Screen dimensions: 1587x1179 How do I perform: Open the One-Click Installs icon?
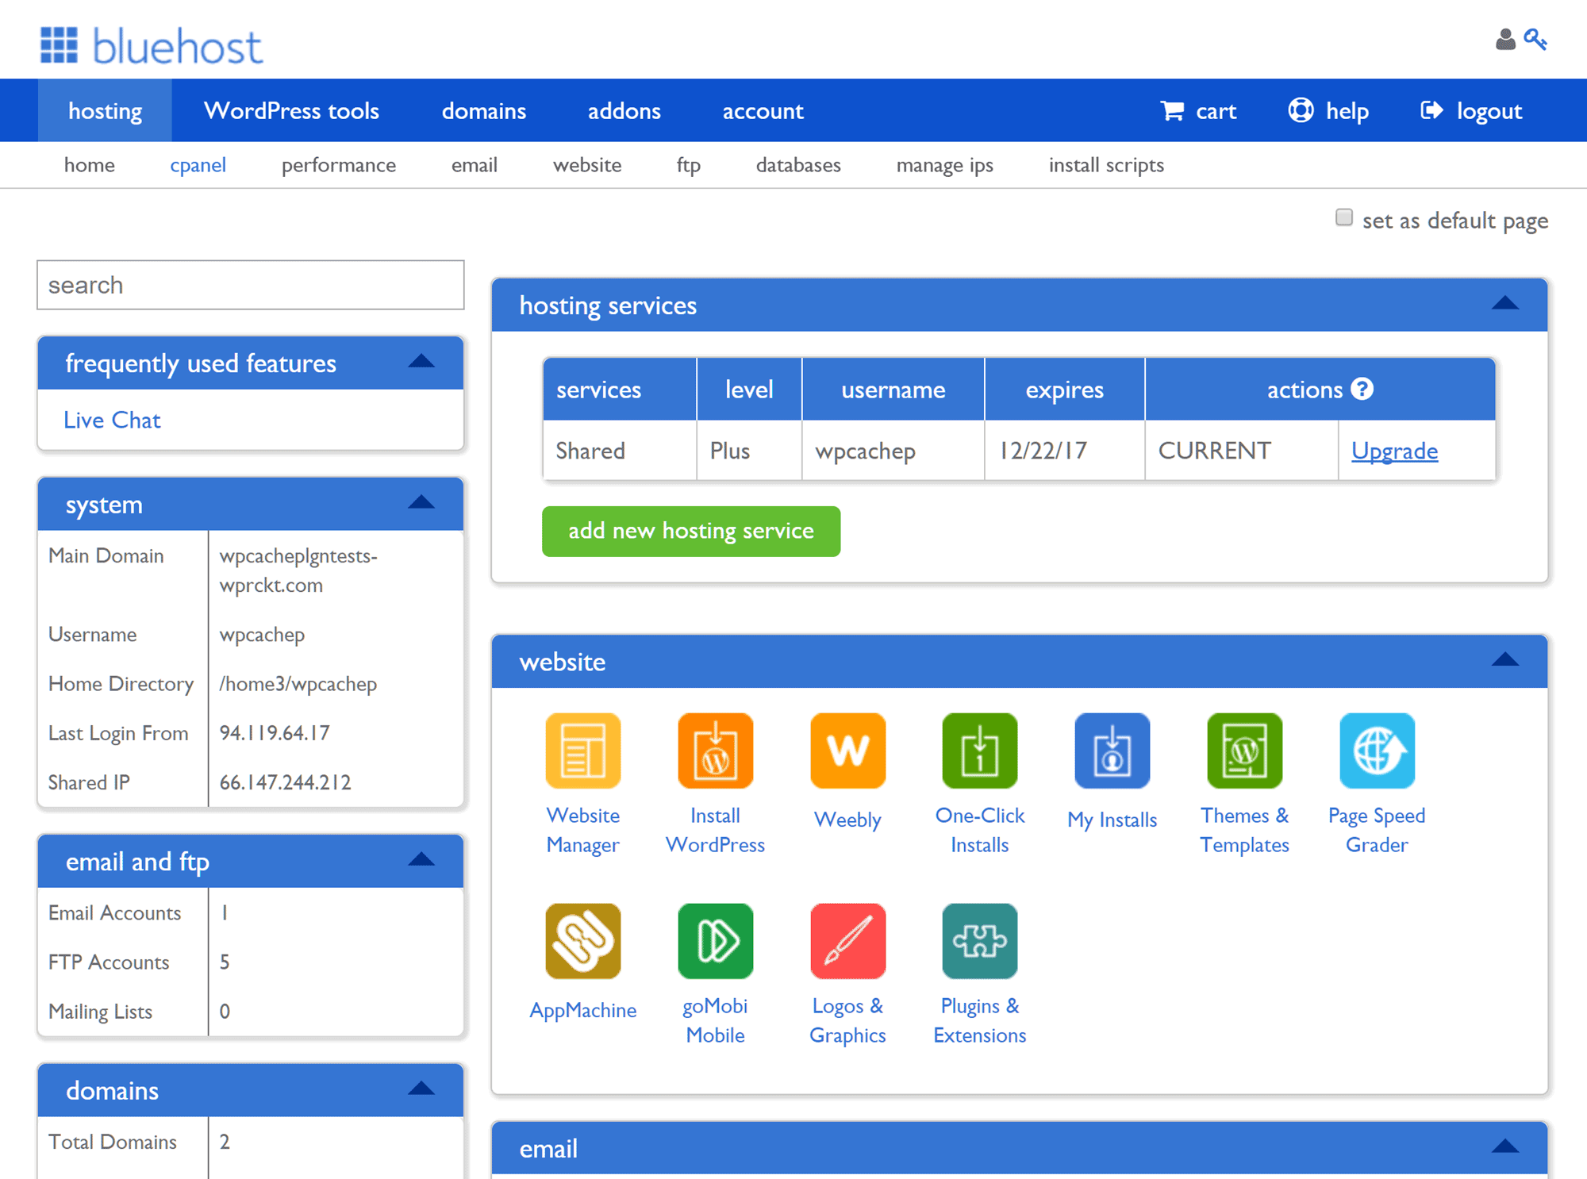(980, 751)
